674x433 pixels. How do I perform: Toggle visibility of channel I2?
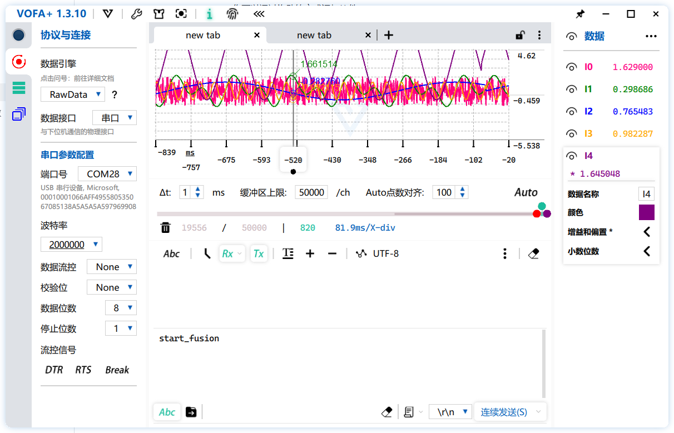coord(571,112)
